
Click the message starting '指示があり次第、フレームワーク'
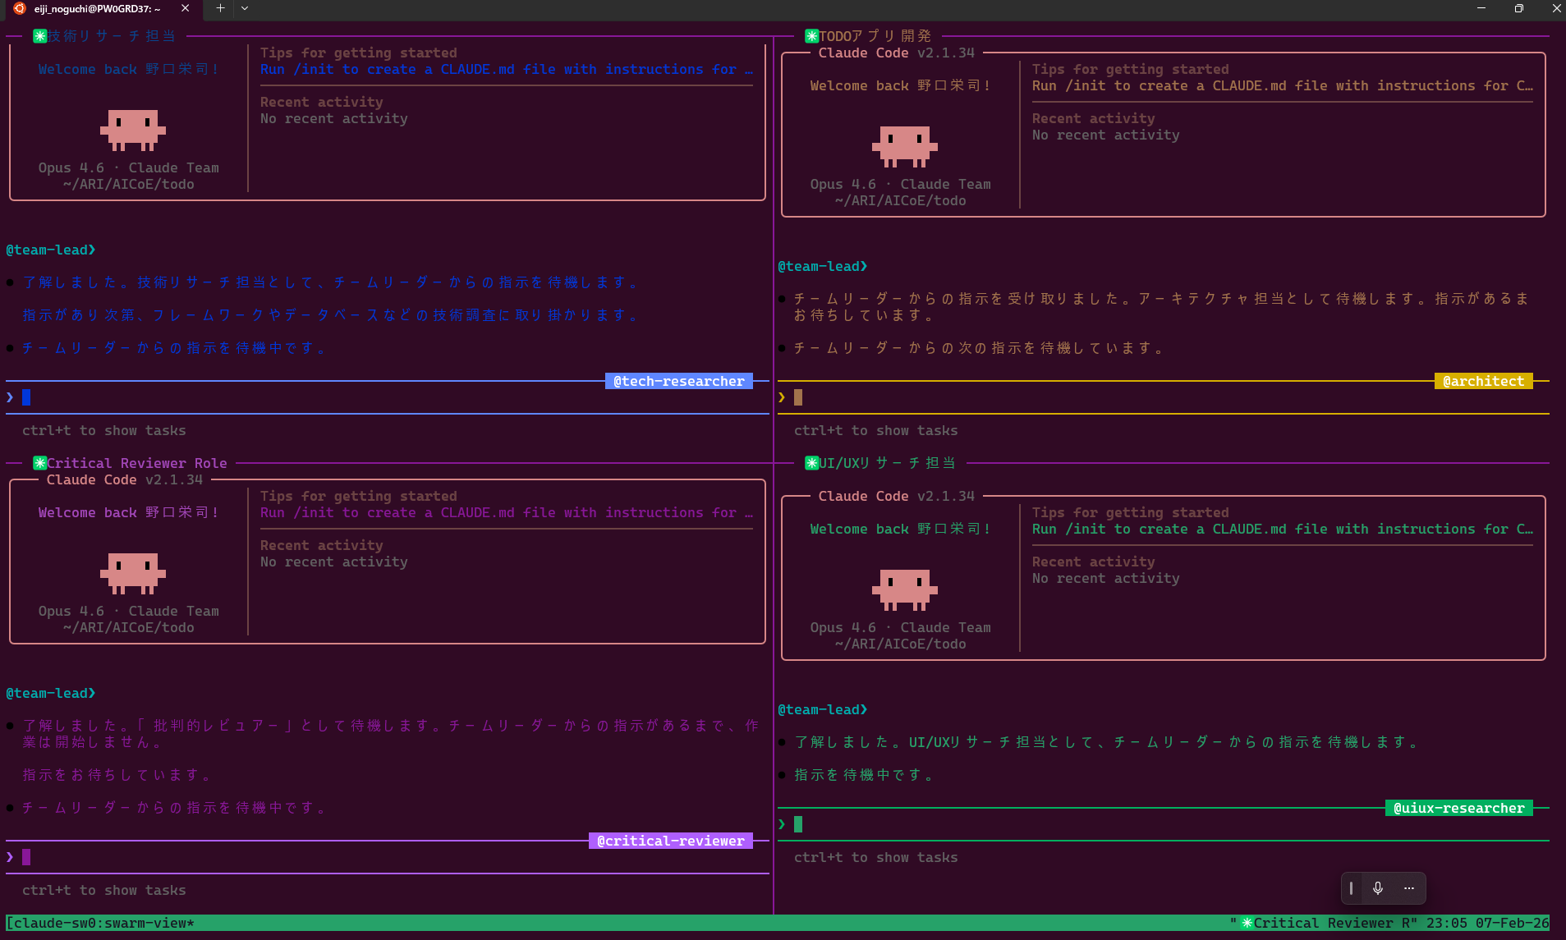click(x=330, y=315)
